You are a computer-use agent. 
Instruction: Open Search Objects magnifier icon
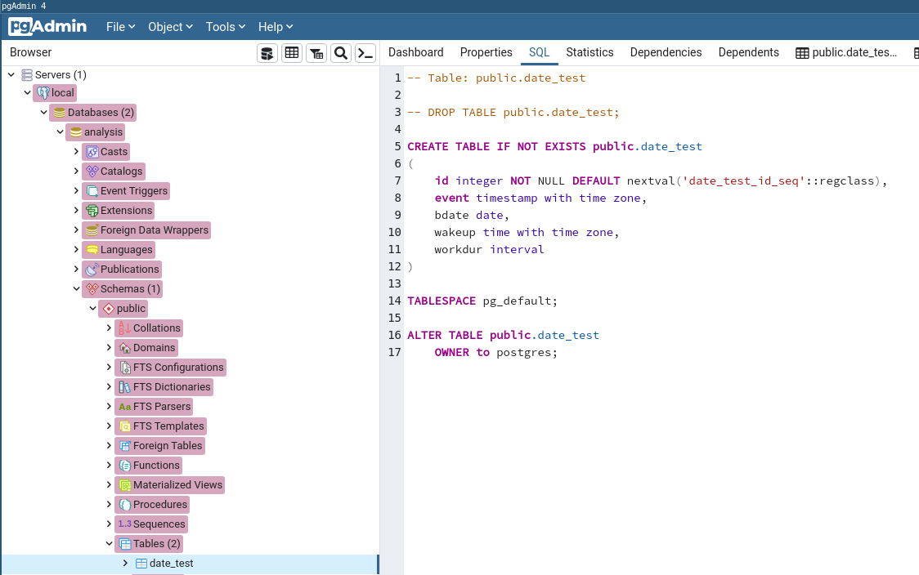(341, 54)
